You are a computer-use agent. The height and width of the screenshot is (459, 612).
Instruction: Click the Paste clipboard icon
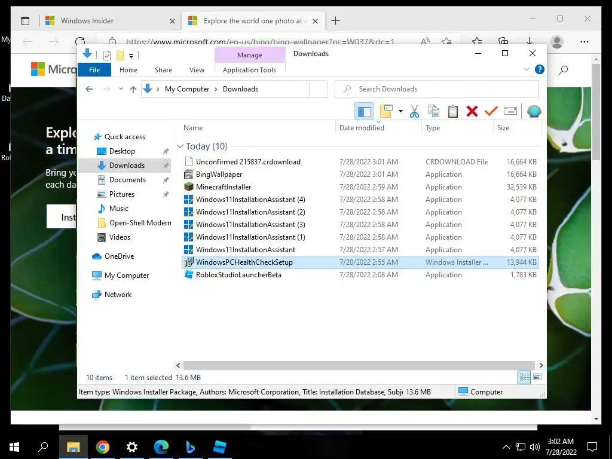point(453,112)
